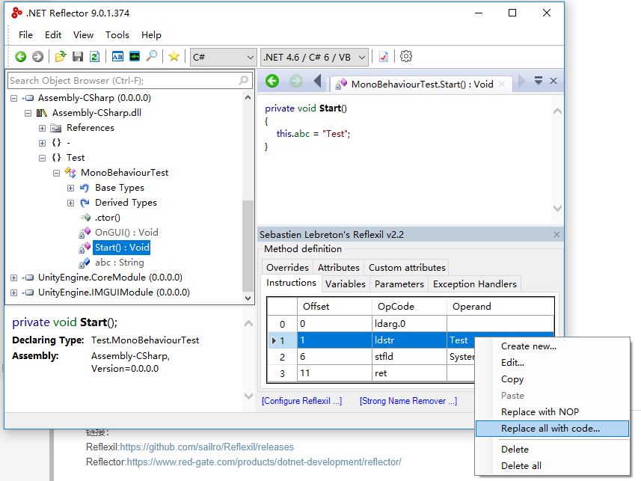
Task: Open the red-gate Reflector product link
Action: [264, 462]
